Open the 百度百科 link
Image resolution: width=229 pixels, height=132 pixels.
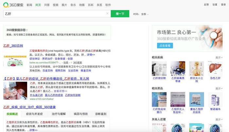click(48, 71)
